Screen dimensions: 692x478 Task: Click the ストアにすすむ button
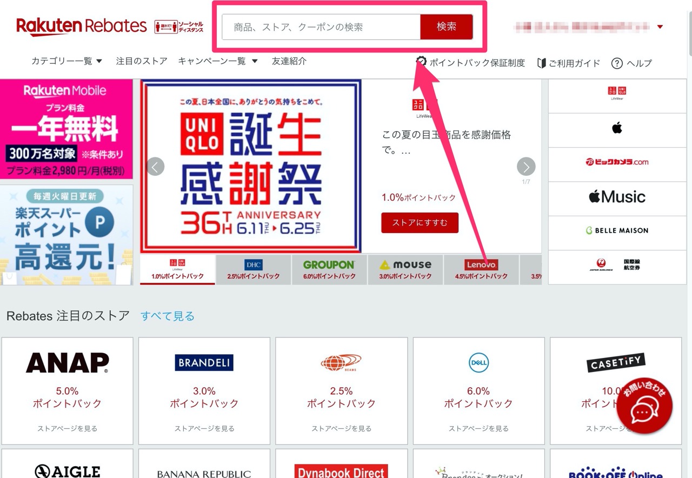pos(420,222)
